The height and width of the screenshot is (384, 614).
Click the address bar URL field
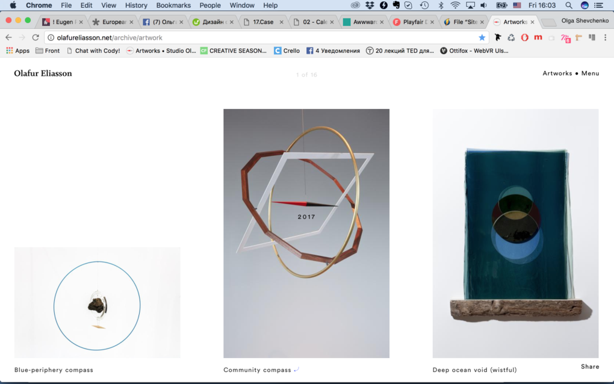266,37
